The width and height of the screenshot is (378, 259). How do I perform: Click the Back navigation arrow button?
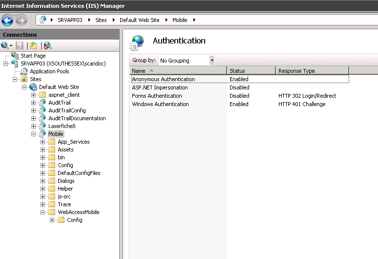pyautogui.click(x=7, y=20)
